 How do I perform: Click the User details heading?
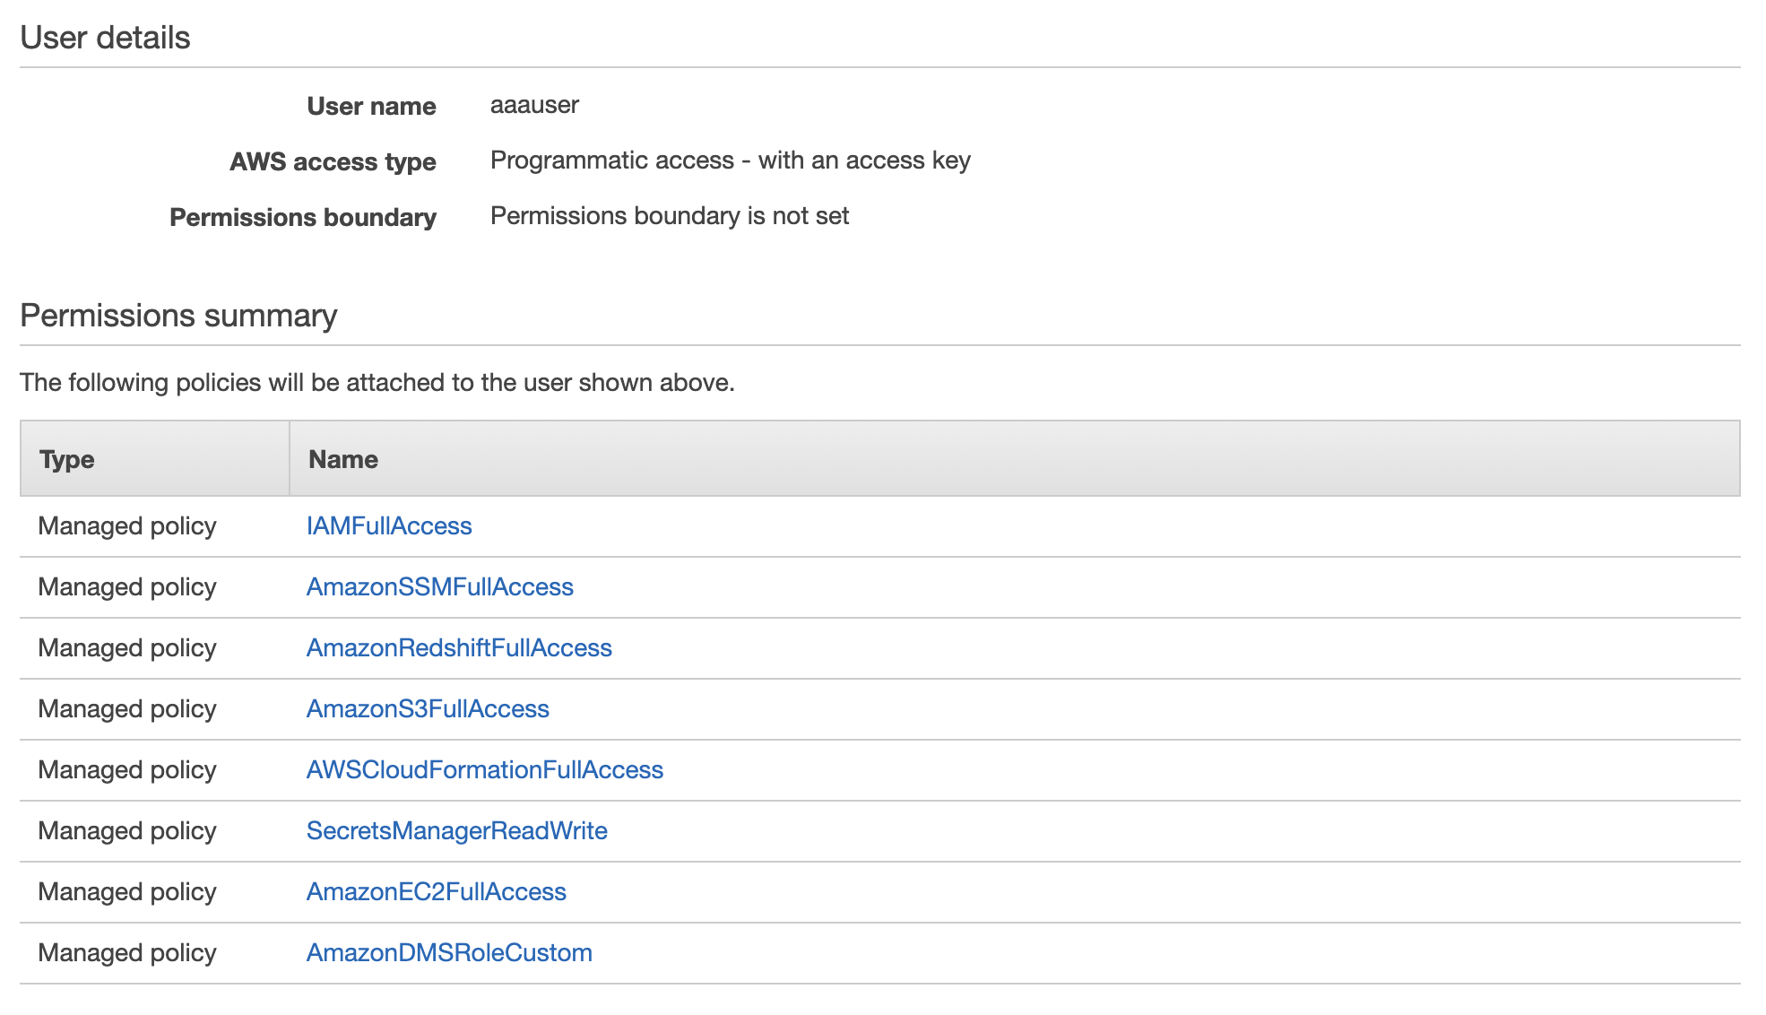[105, 38]
